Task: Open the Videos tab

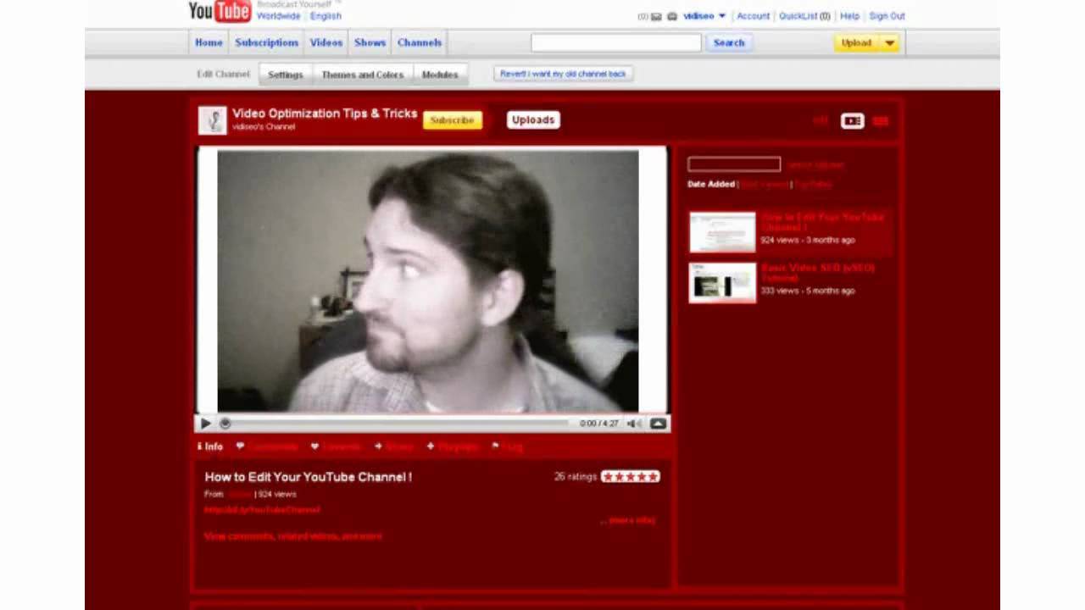Action: pyautogui.click(x=326, y=42)
